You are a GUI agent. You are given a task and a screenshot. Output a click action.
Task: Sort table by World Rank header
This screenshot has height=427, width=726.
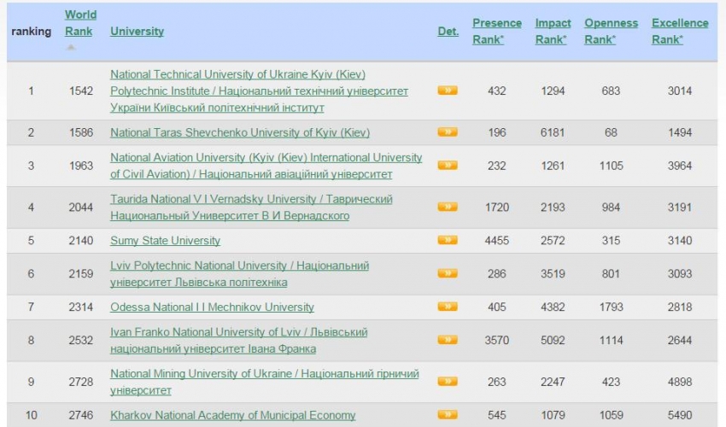pyautogui.click(x=80, y=23)
